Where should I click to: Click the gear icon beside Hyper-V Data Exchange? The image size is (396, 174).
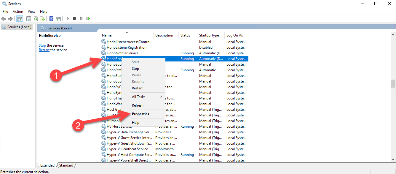coord(103,132)
